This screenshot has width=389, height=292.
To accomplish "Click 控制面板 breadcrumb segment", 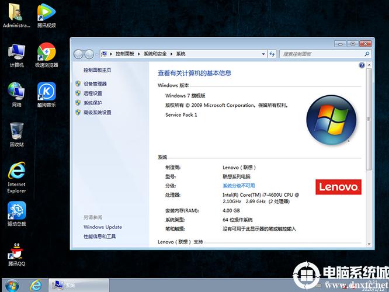I will pos(125,54).
